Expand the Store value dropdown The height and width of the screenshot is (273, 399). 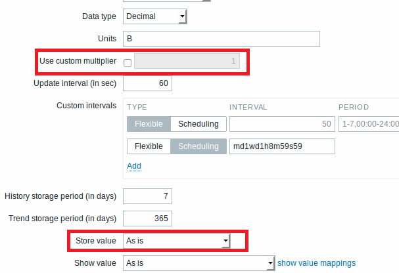pos(177,241)
